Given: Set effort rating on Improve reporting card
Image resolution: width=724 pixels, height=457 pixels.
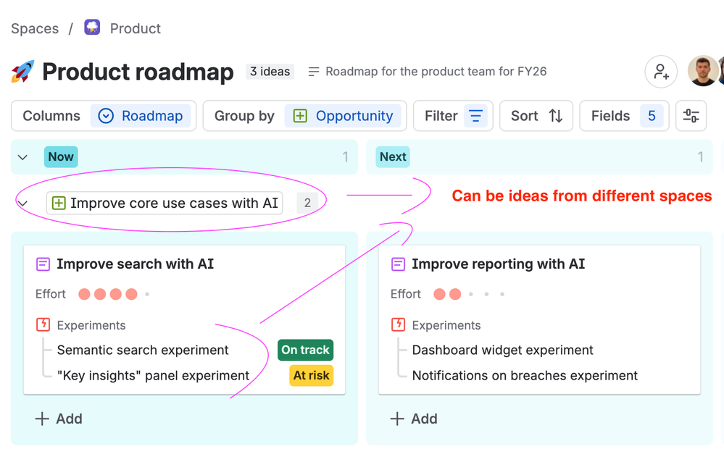Looking at the screenshot, I should 469,294.
